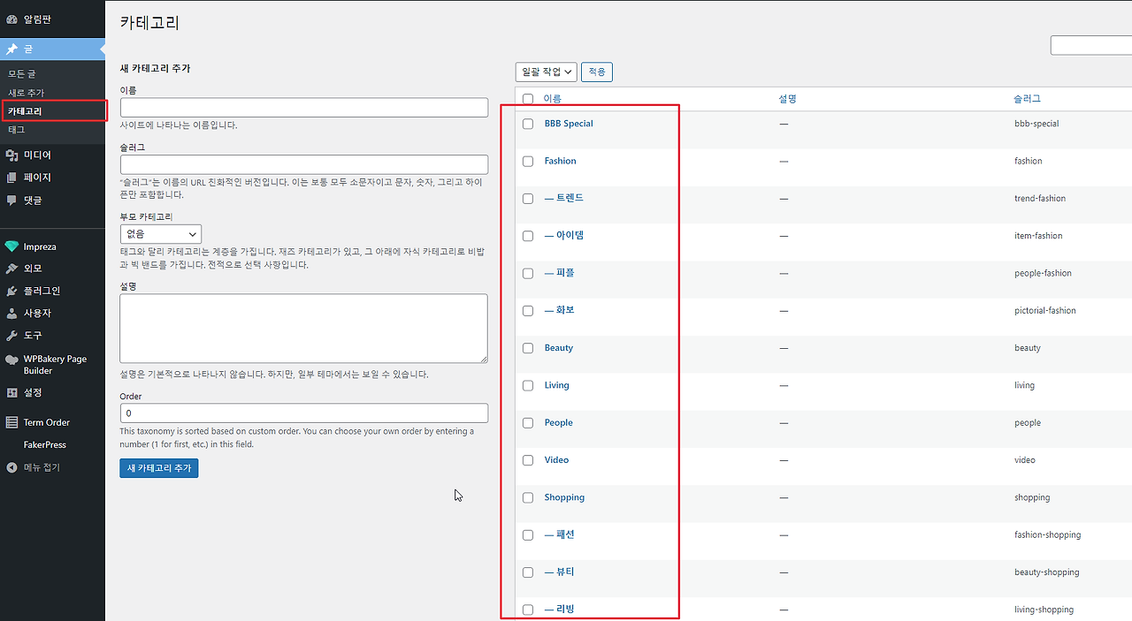Open the People category link
The height and width of the screenshot is (621, 1132).
[x=559, y=422]
